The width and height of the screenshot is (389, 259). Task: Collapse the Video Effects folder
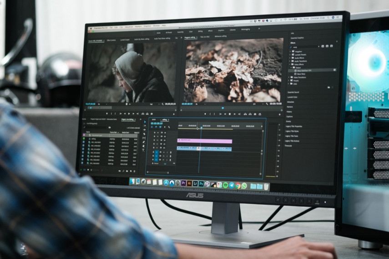290,65
